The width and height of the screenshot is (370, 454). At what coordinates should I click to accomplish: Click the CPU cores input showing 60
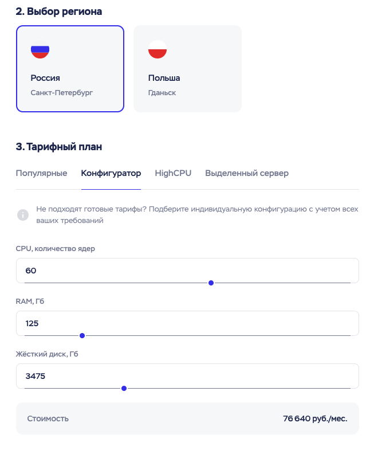187,271
